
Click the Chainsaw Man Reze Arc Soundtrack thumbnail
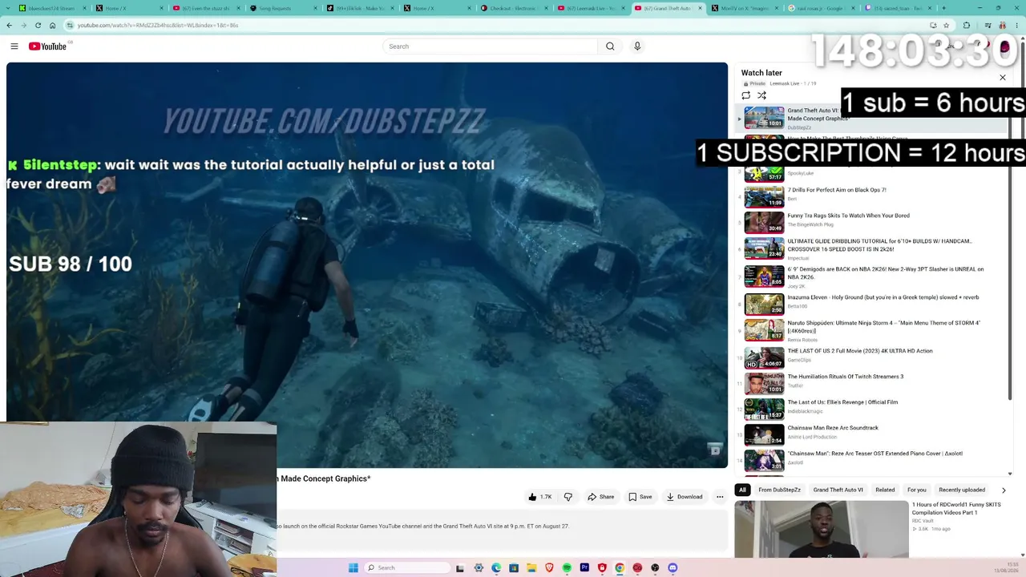click(764, 434)
